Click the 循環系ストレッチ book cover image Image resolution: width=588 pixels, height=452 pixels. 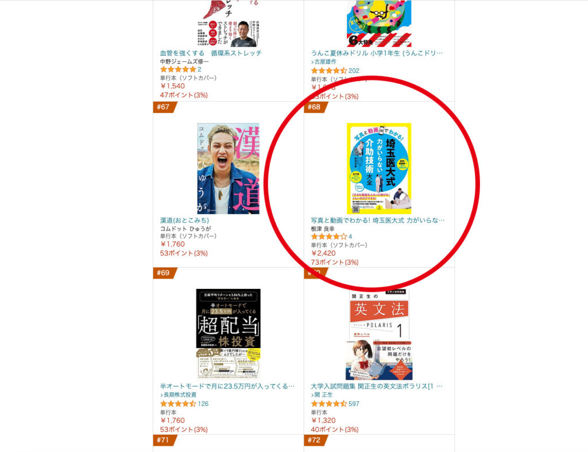[x=229, y=23]
